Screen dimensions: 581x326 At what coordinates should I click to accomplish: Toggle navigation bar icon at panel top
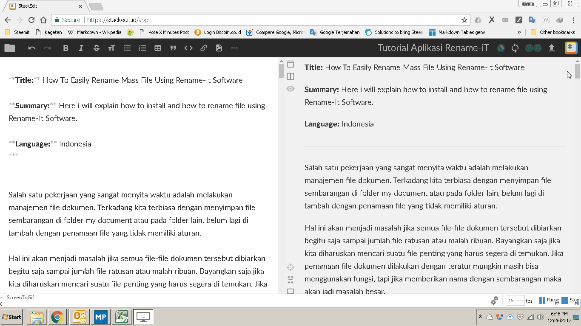tap(290, 64)
